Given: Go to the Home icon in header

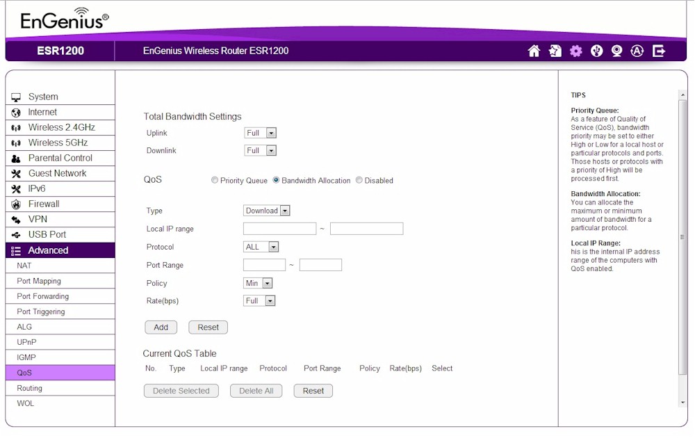Looking at the screenshot, I should (534, 51).
